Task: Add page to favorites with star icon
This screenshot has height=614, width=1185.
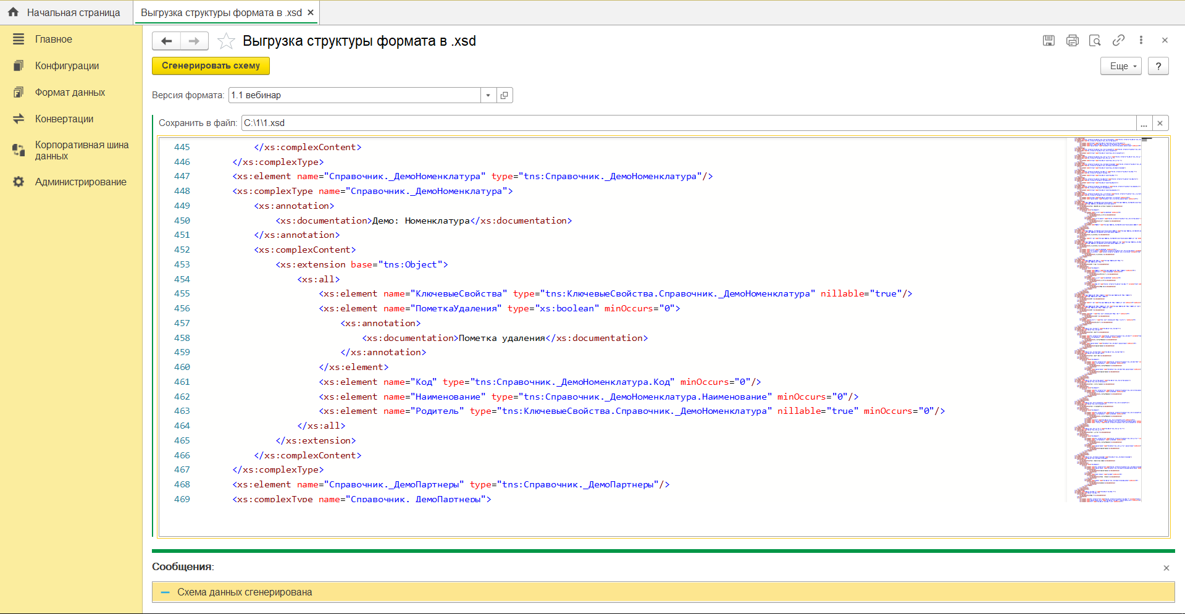Action: click(x=227, y=41)
